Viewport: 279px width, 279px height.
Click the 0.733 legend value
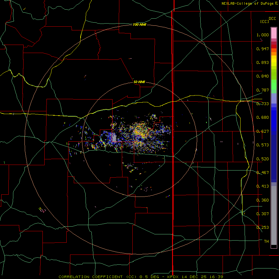pos(263,104)
